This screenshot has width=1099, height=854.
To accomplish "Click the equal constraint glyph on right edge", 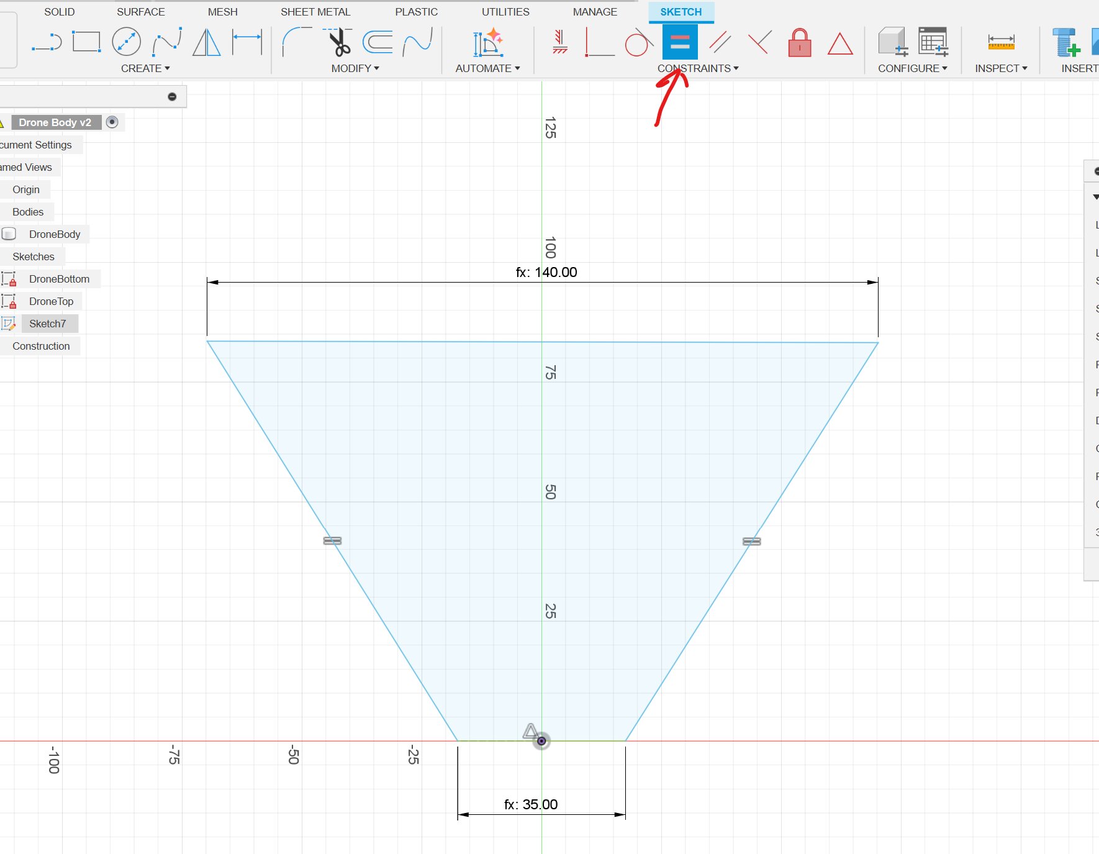I will (x=751, y=542).
